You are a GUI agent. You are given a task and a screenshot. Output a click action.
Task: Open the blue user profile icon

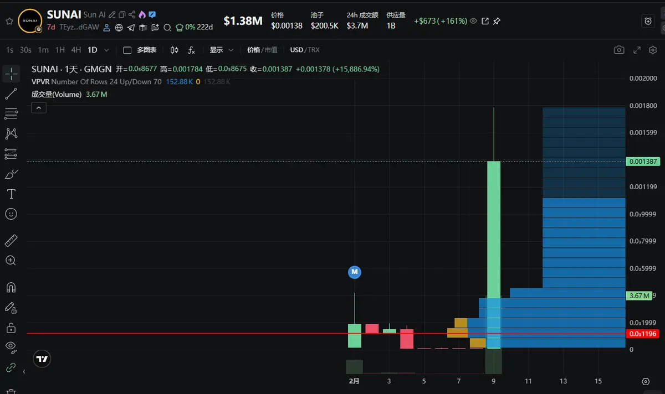(x=106, y=28)
